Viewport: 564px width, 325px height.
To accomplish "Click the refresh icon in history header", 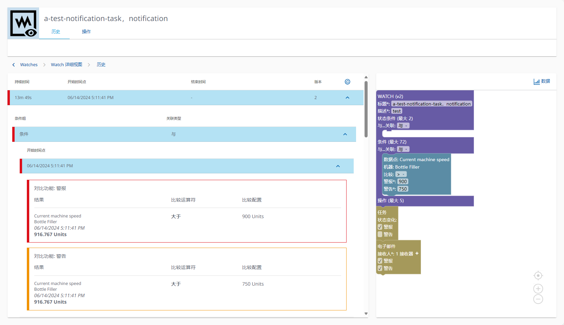I will (347, 82).
